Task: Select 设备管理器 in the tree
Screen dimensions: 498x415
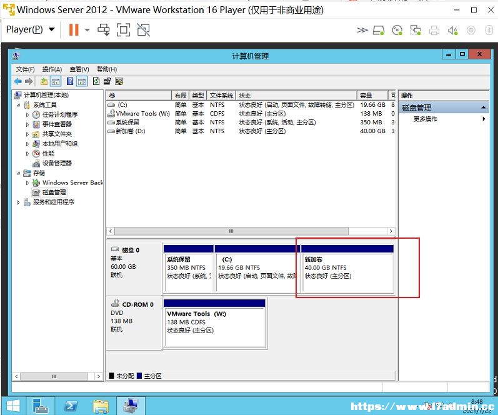Action: coord(57,163)
